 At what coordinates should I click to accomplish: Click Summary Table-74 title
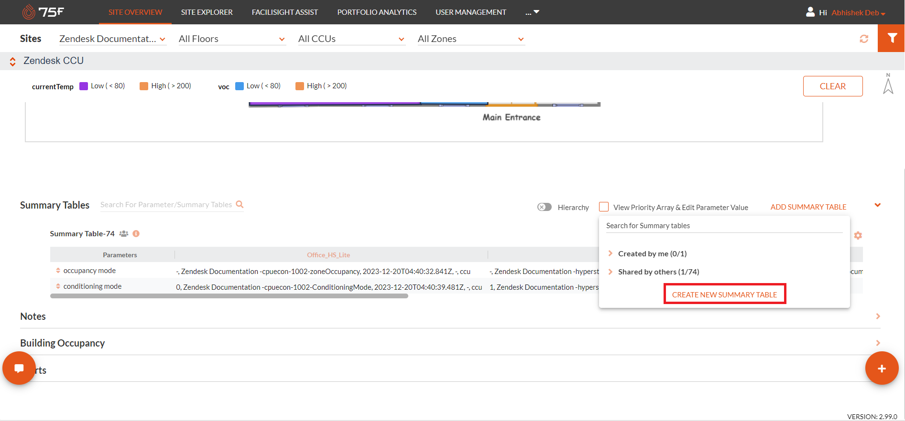tap(82, 233)
